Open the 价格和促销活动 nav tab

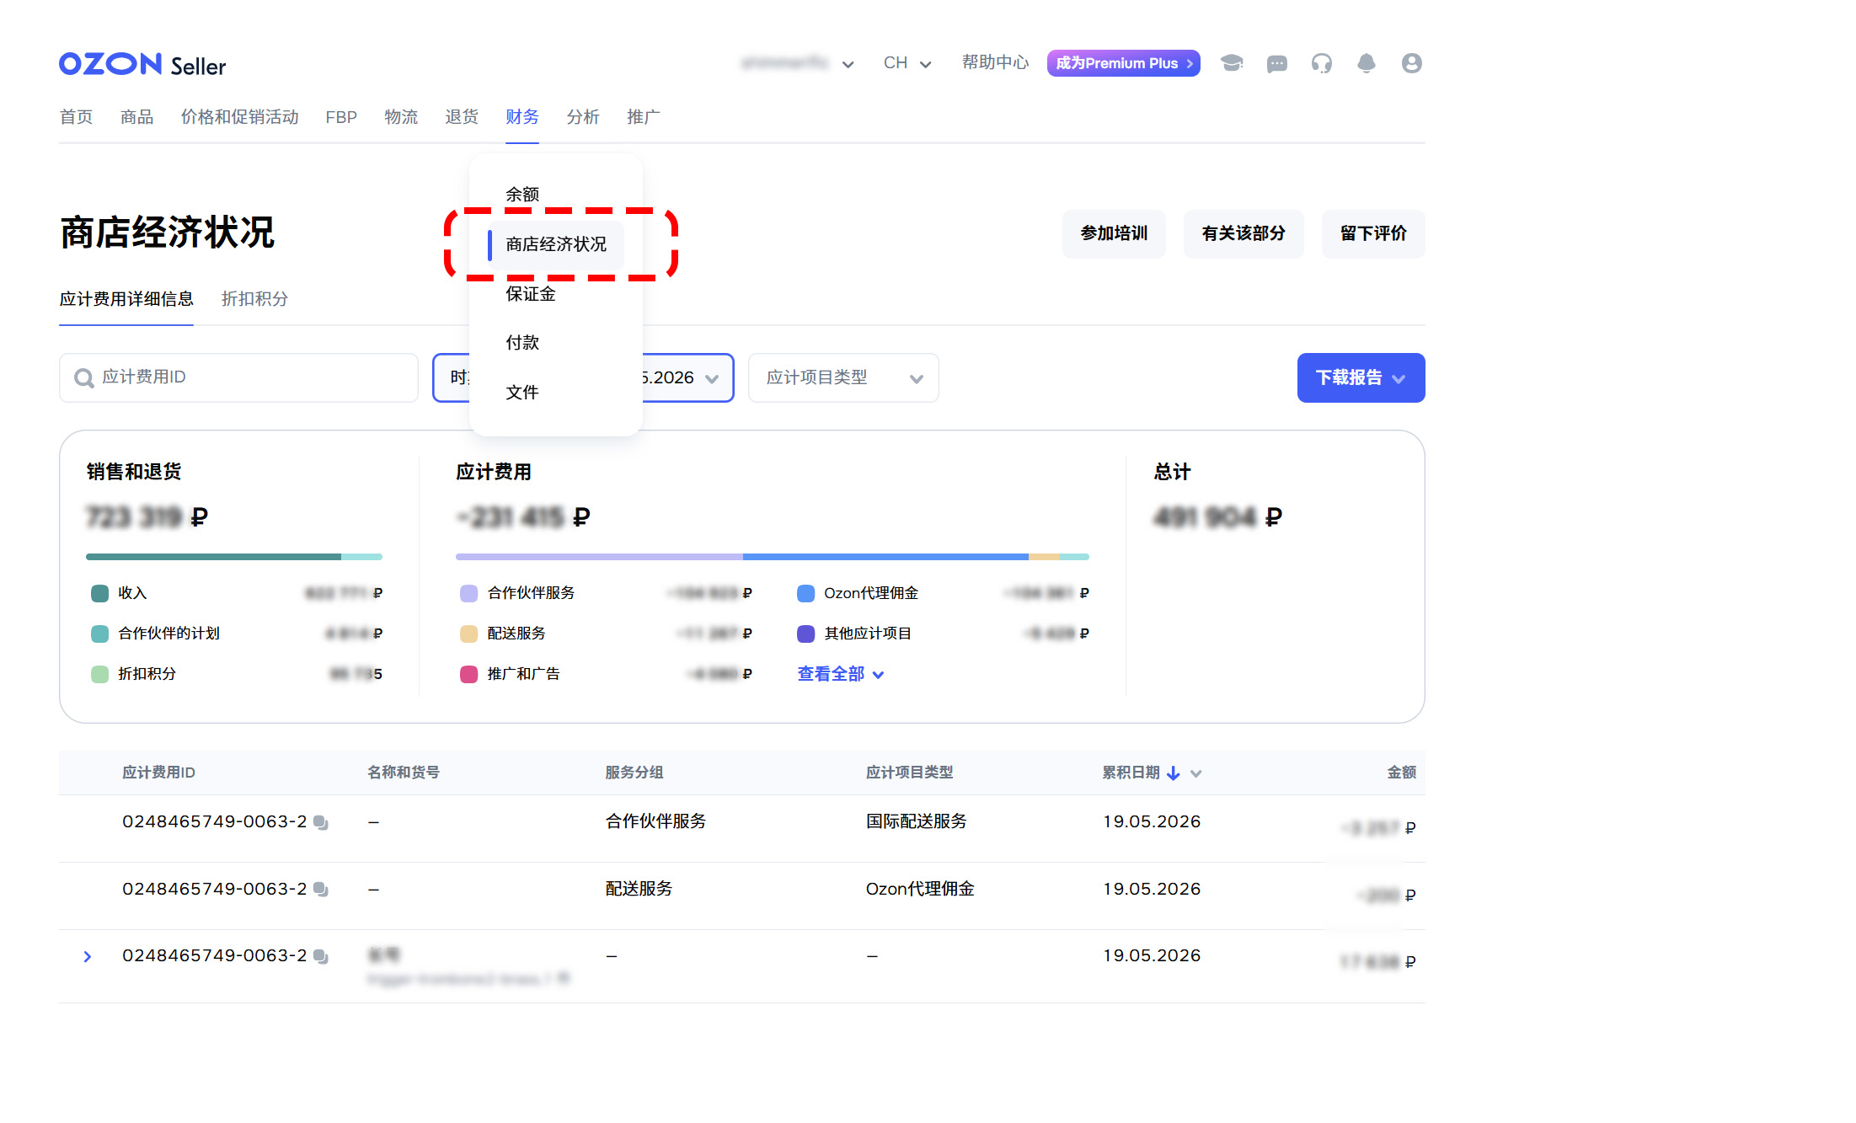pyautogui.click(x=239, y=116)
